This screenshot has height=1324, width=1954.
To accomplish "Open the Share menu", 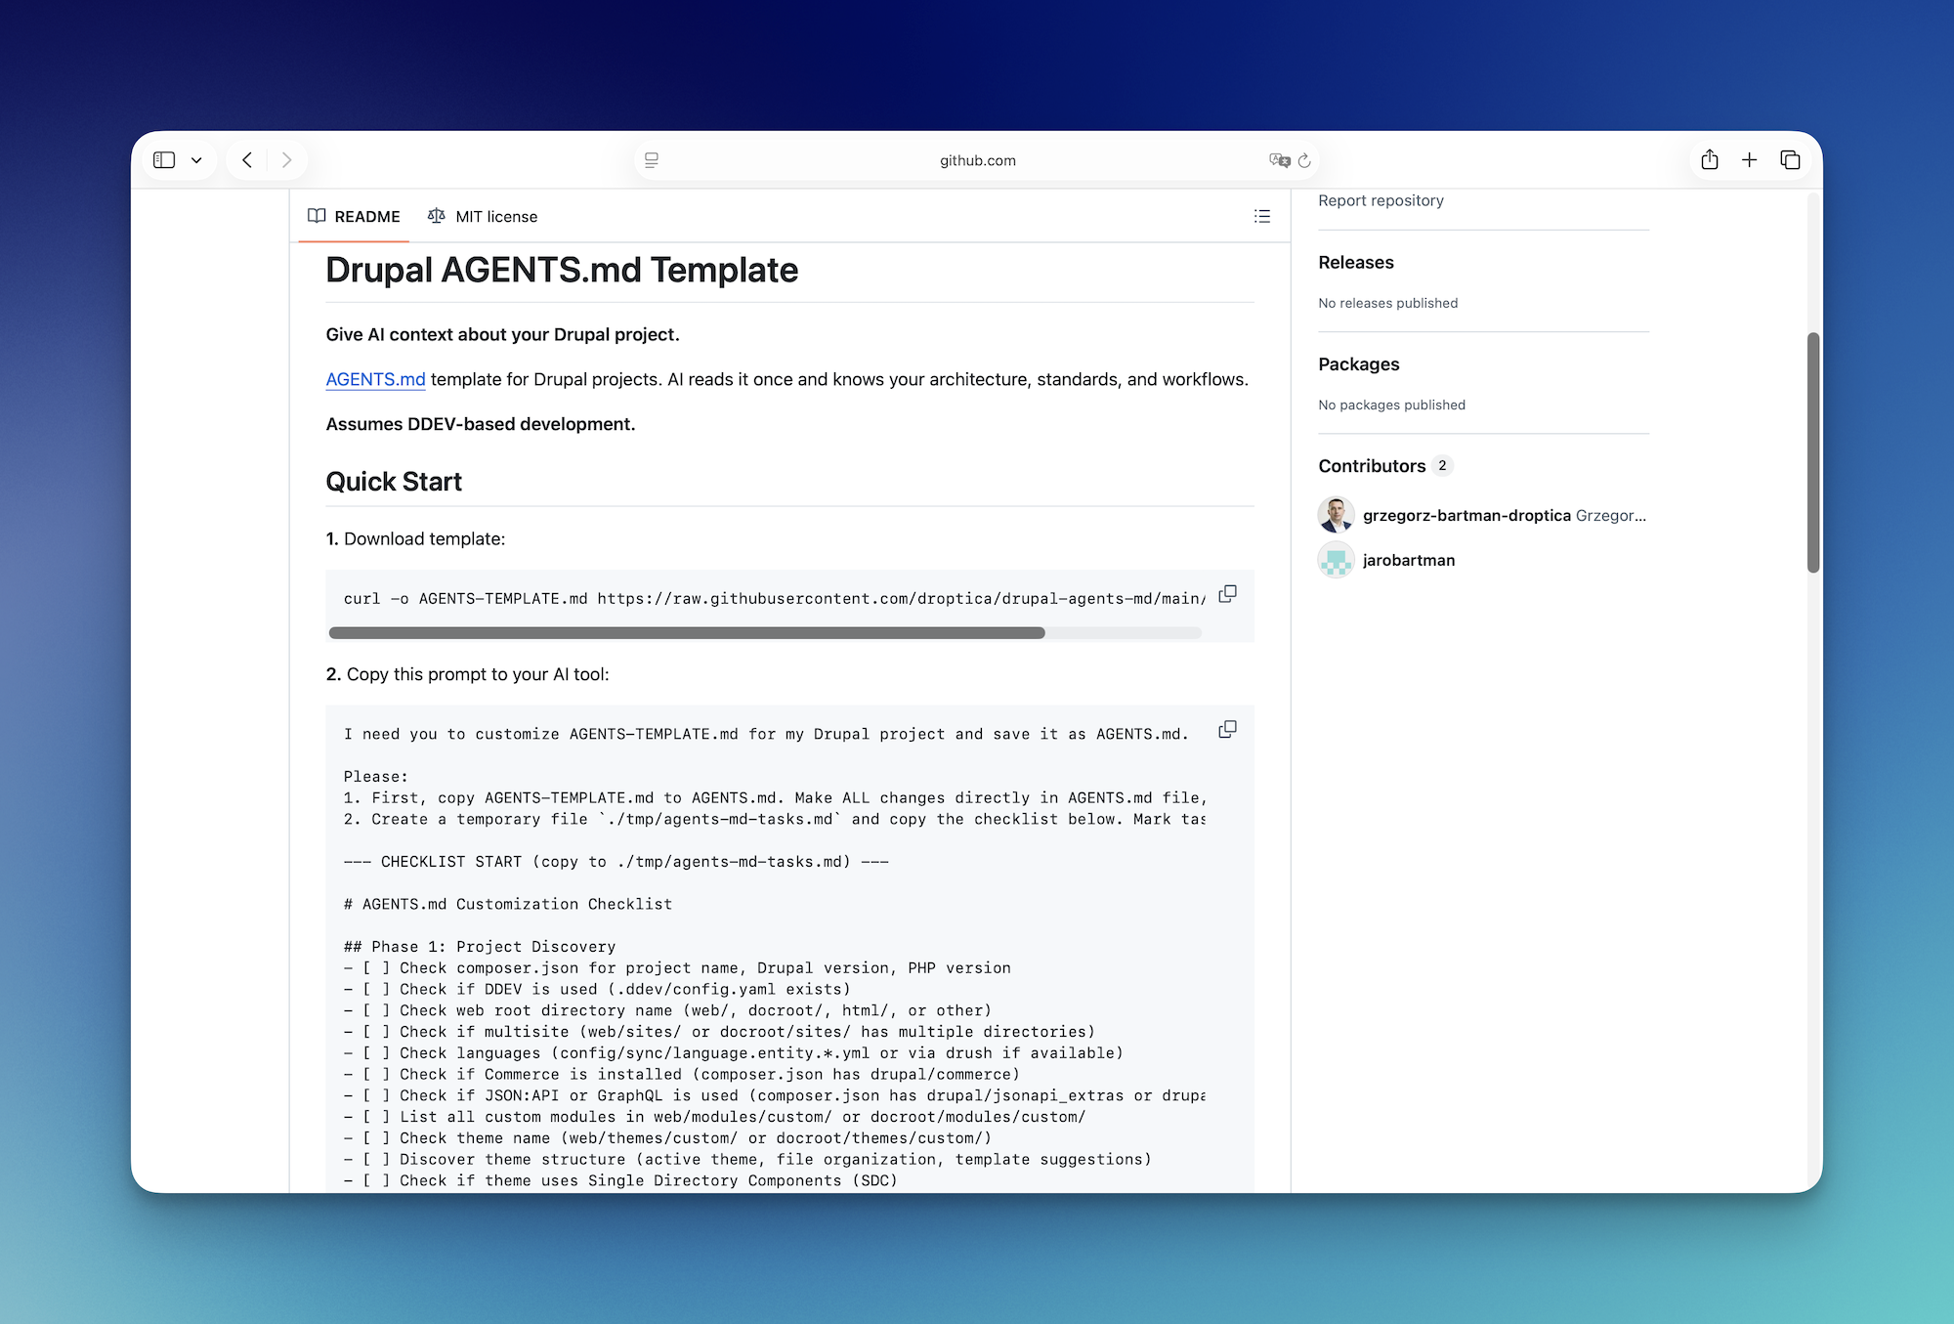I will [1710, 159].
